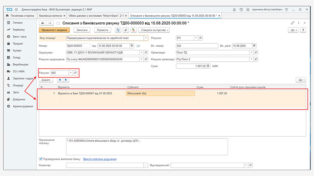Click the move row down arrow
The image size is (314, 176).
66,80
